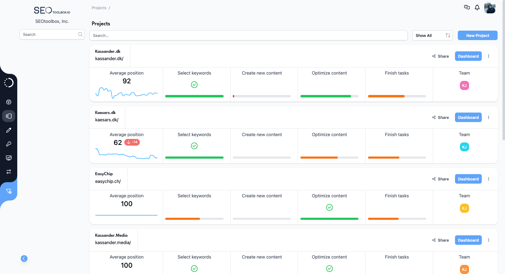Screen dimensions: 505x274
Task: Open the dashboard gauge icon in sidebar
Action: [8, 102]
